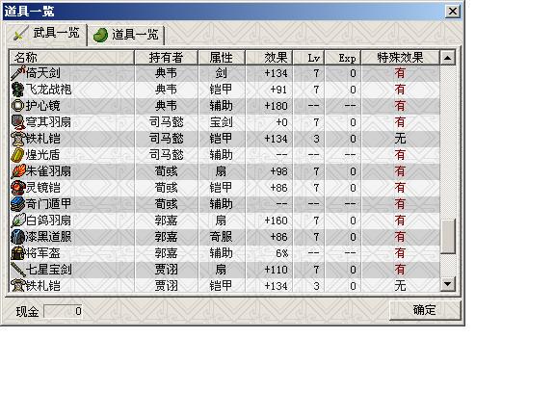555x416 pixels.
Task: Click the scrollbar down arrow
Action: pyautogui.click(x=447, y=284)
